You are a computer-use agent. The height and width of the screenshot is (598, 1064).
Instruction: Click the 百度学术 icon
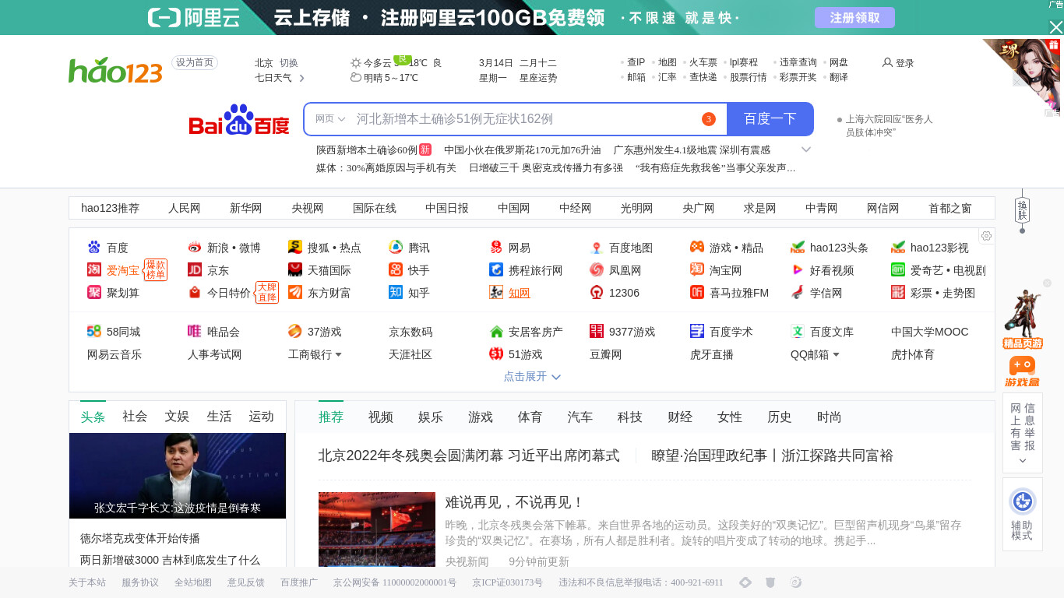[697, 332]
